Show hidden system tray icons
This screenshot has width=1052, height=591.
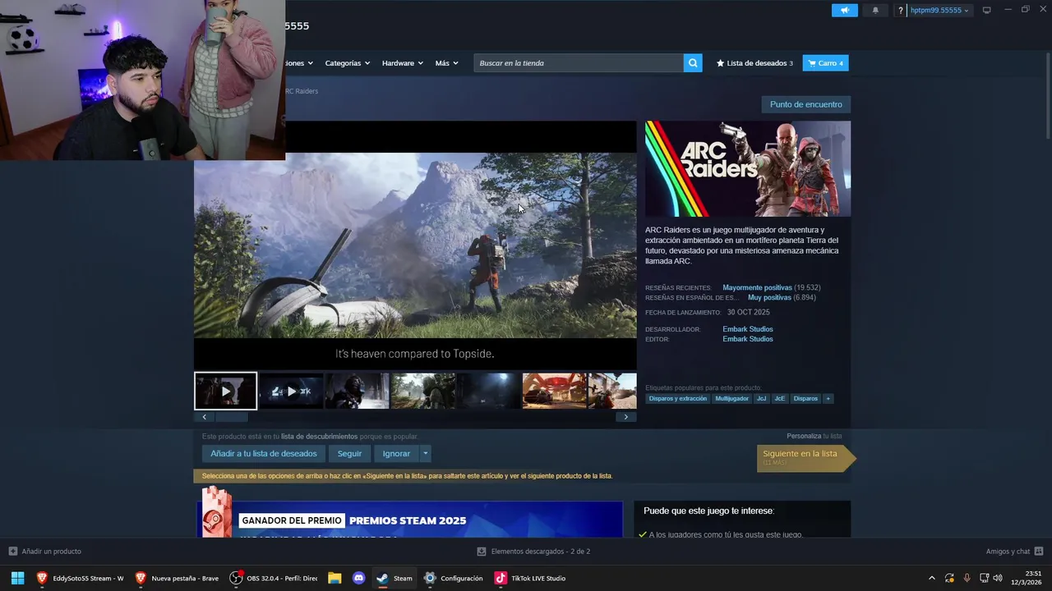931,578
